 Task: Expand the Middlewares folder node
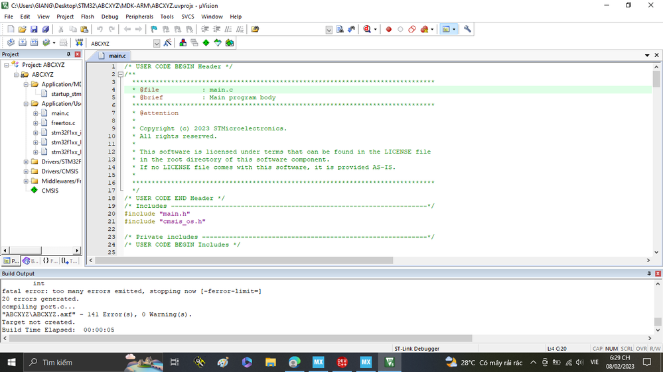26,181
